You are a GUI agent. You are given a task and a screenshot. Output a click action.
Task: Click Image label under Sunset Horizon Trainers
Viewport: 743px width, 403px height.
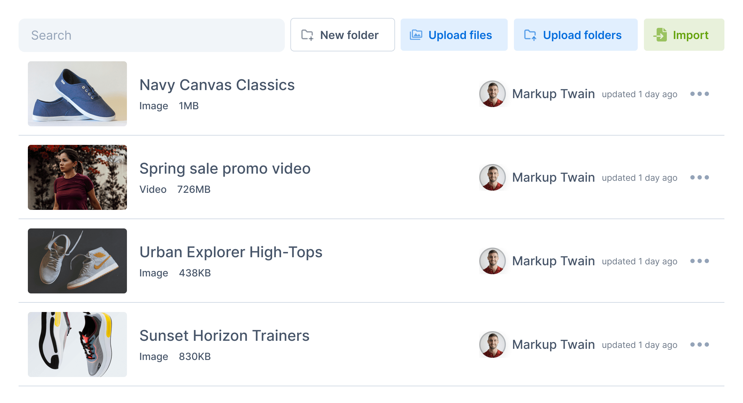154,357
